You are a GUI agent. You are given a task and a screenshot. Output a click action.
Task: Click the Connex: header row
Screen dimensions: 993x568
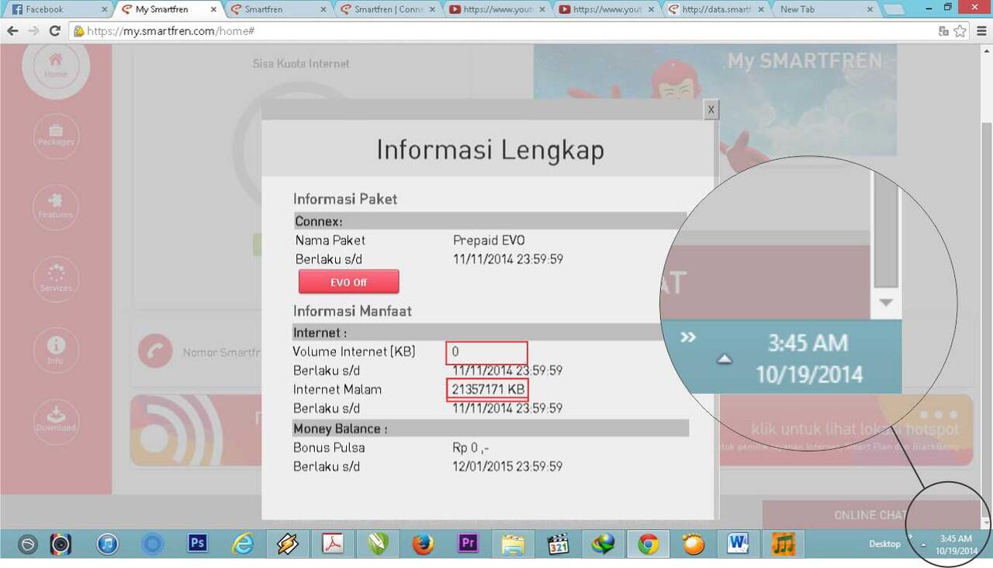tap(490, 221)
